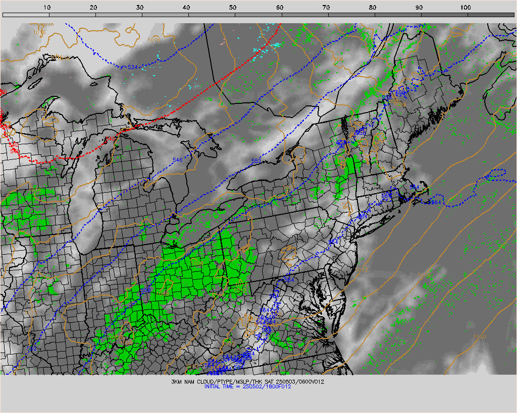517x413 pixels.
Task: Pick the gray swatch between 80 and 90
Action: [x=398, y=15]
